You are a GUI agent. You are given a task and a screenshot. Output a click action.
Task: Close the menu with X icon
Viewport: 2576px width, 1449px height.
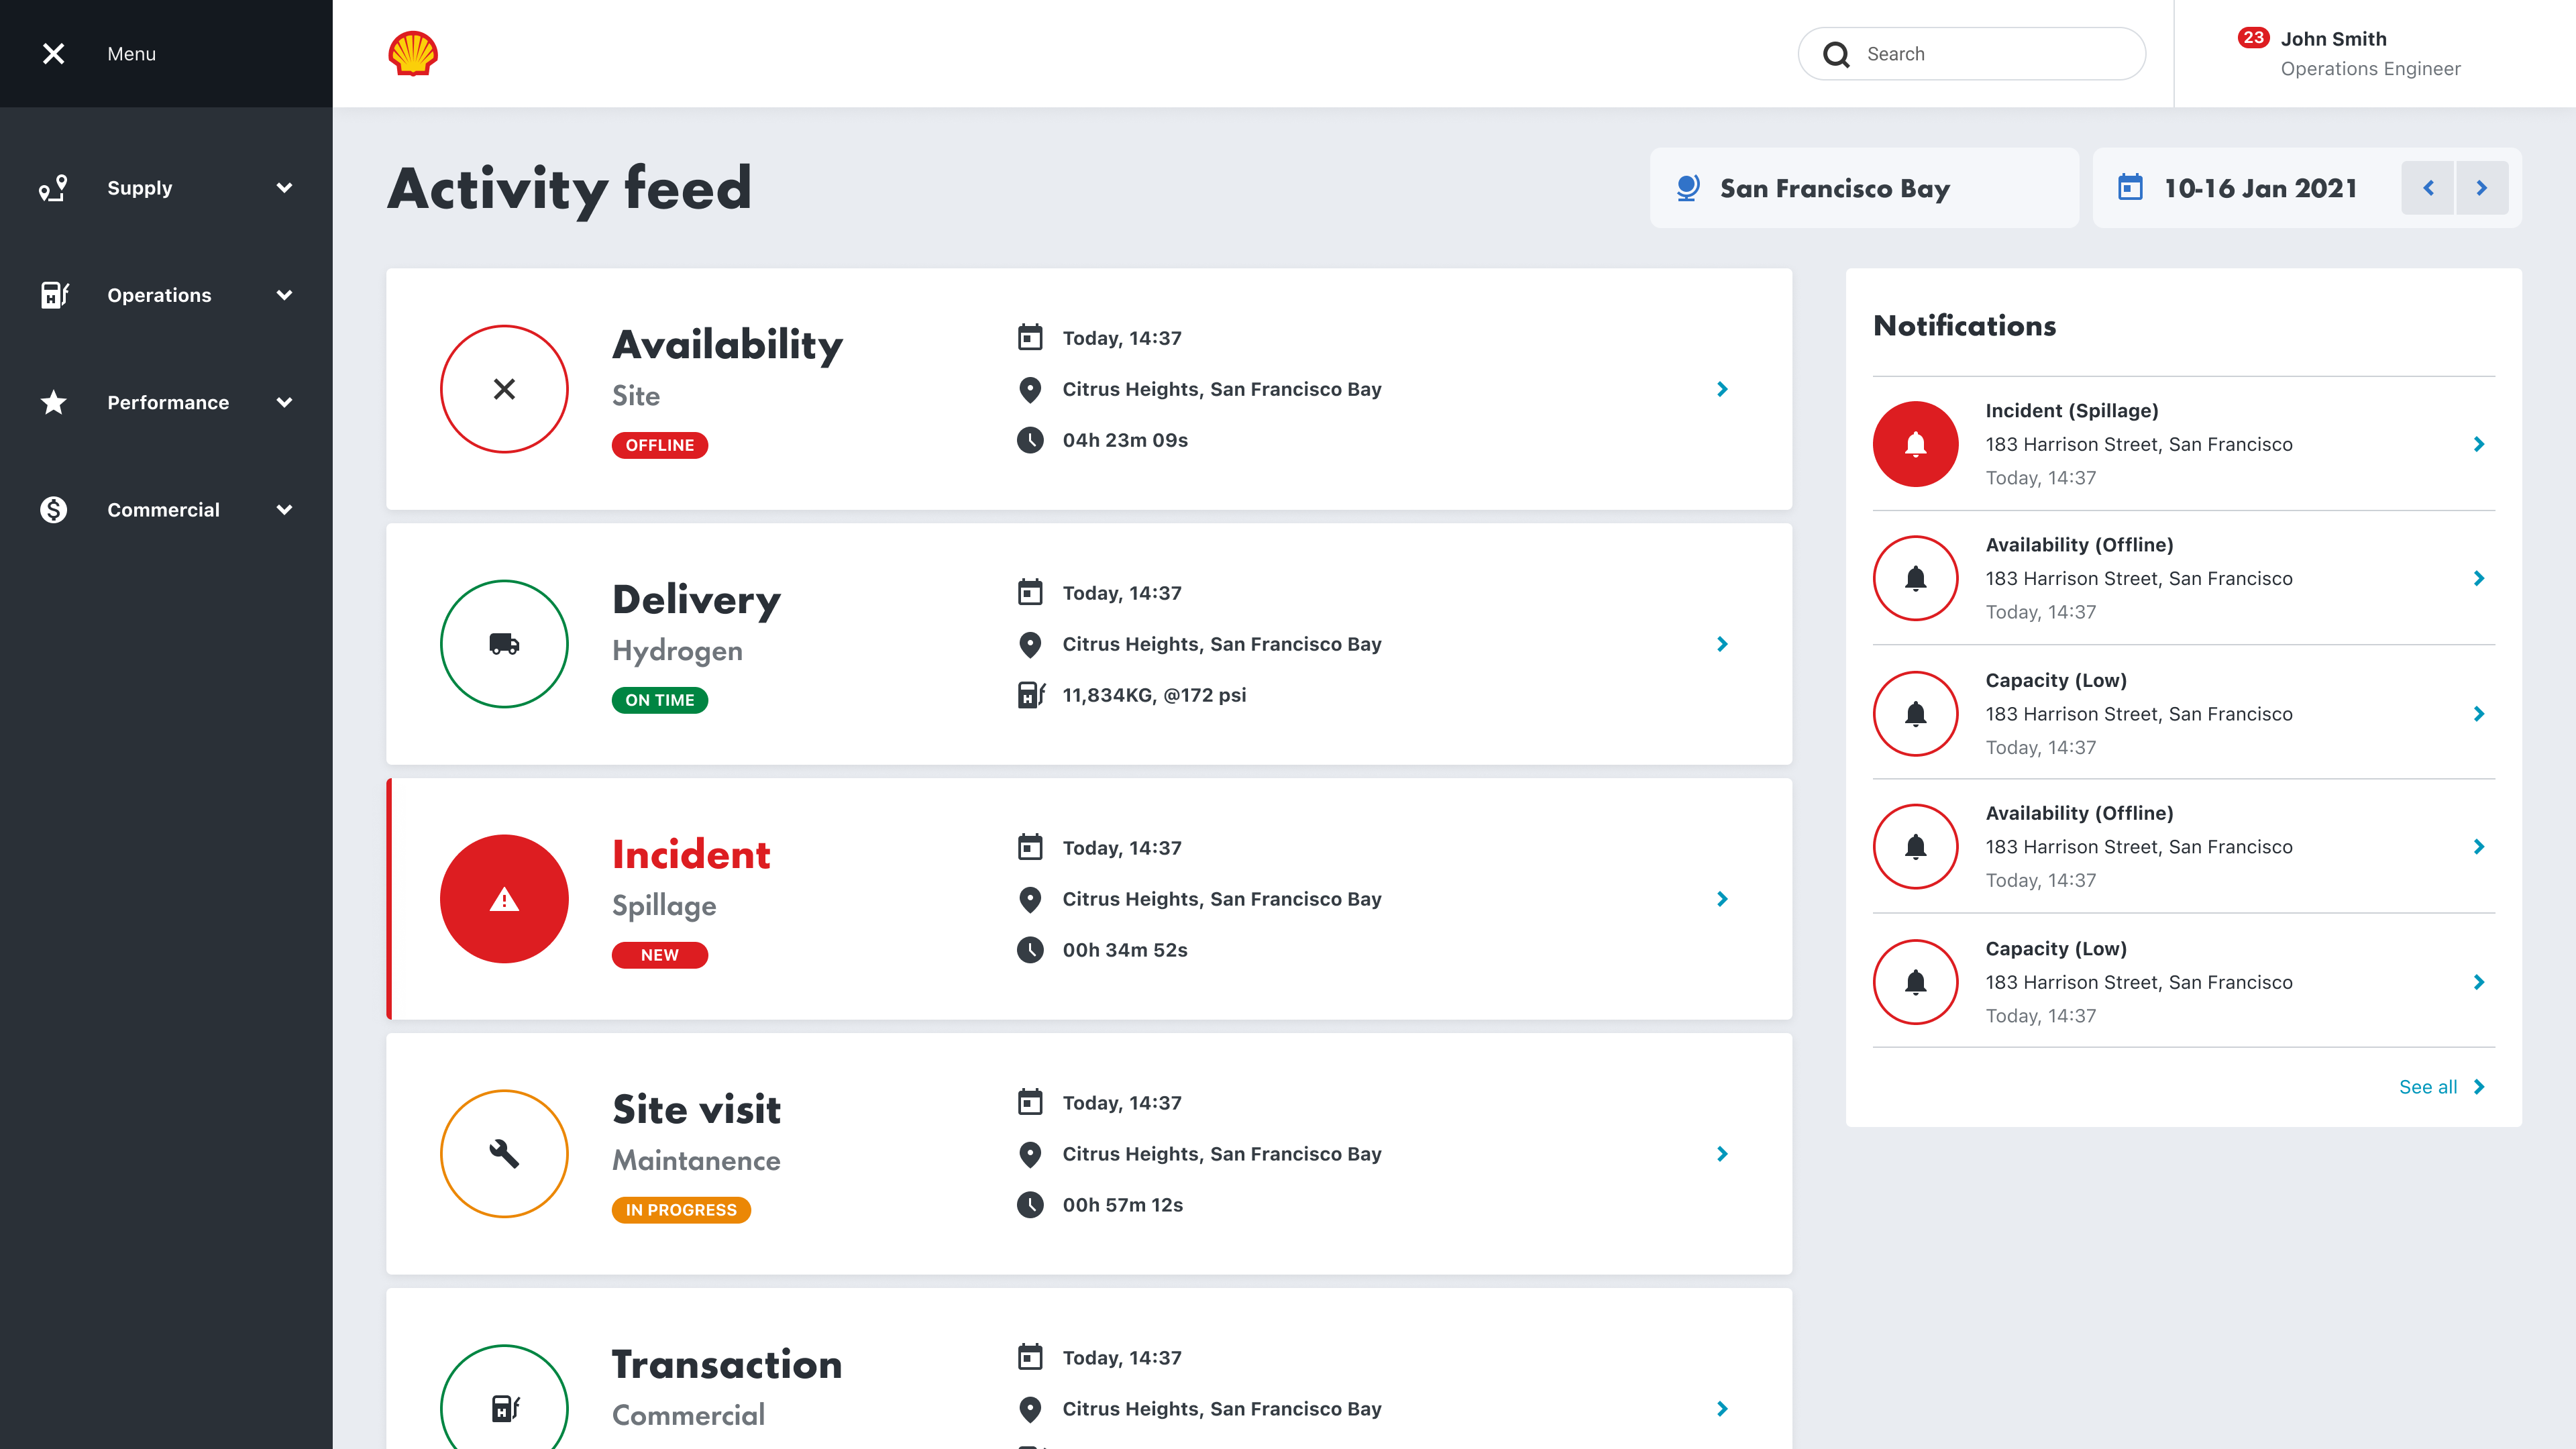[54, 54]
